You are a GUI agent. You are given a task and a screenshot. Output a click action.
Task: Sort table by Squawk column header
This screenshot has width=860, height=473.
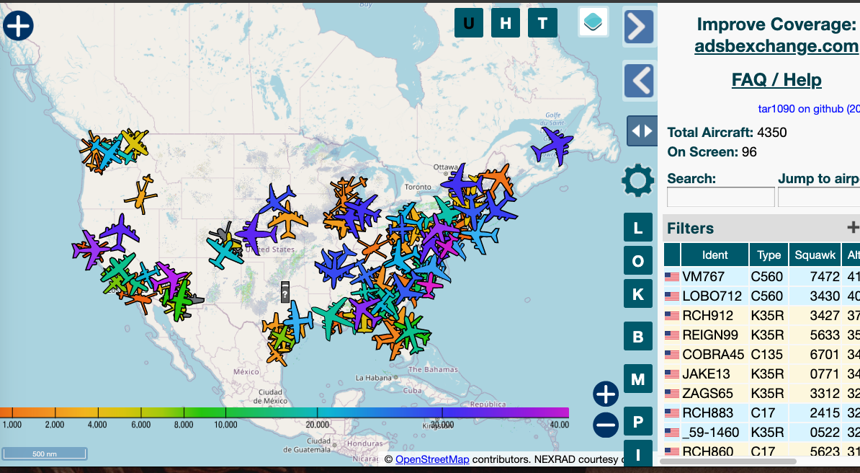pos(815,255)
